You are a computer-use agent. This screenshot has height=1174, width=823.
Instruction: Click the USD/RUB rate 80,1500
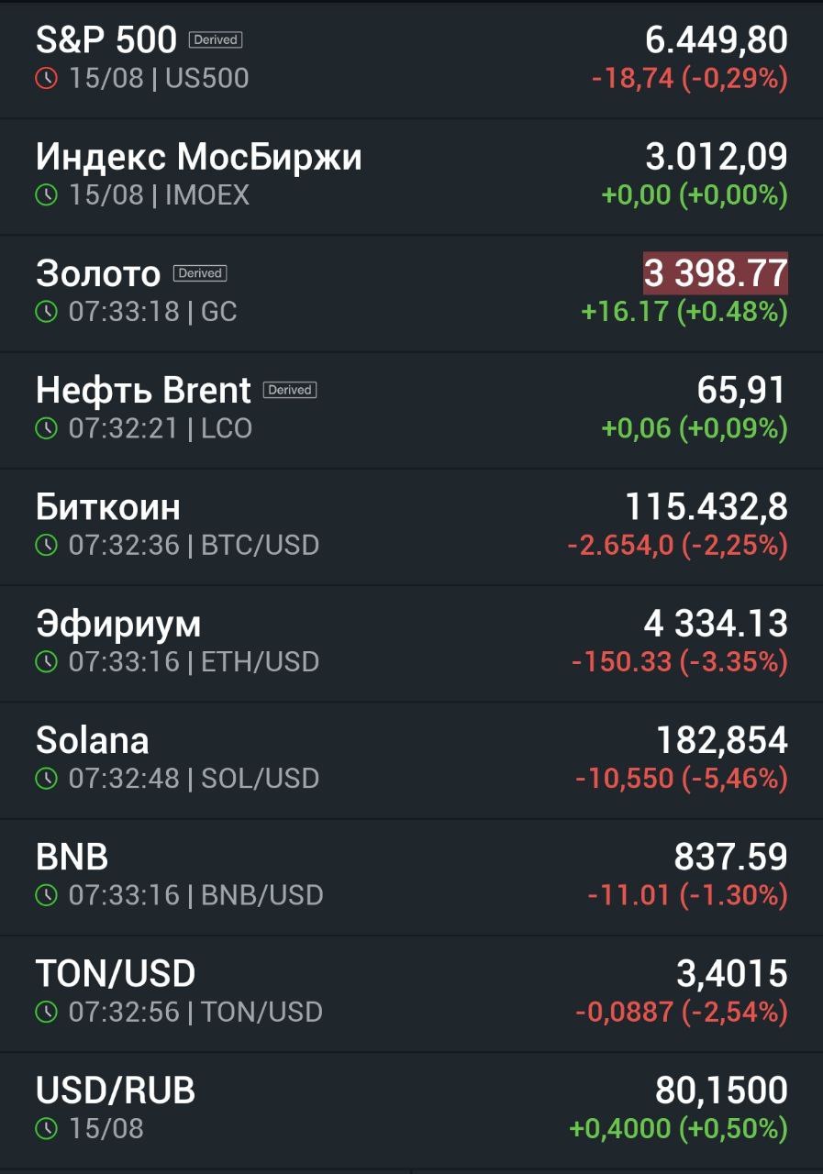[721, 1091]
